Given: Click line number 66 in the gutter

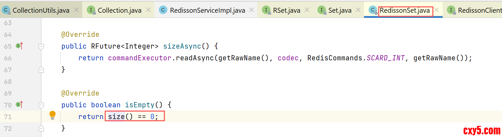Looking at the screenshot, I should tap(8, 58).
